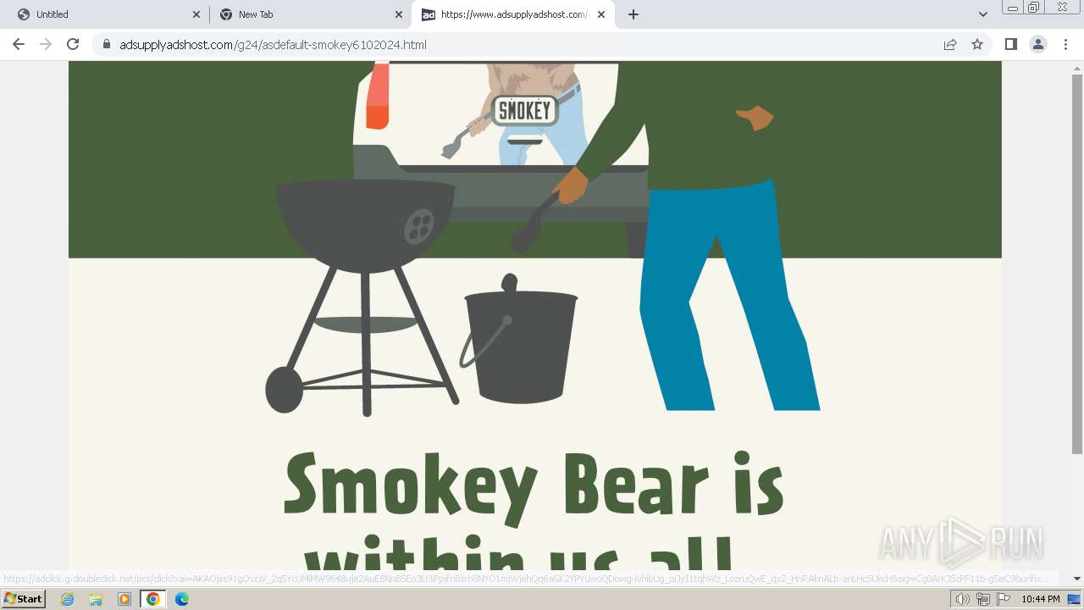Open Microsoft Edge from taskbar
Screen dimensions: 1084x610
pyautogui.click(x=182, y=599)
